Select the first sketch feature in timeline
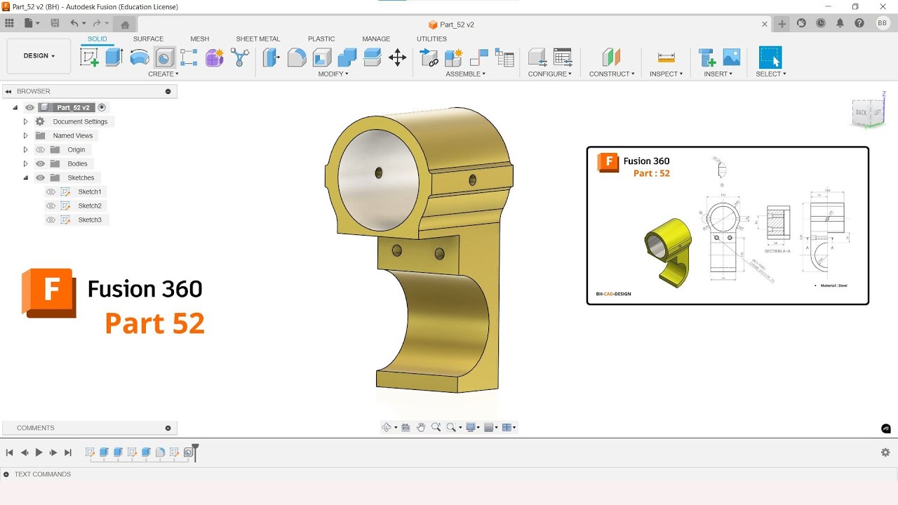Image resolution: width=898 pixels, height=505 pixels. coord(90,452)
